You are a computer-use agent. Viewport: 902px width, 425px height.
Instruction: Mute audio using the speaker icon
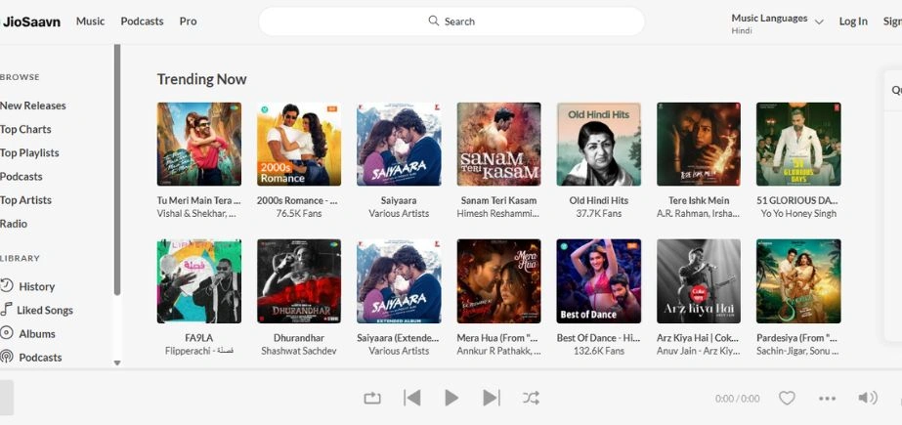pyautogui.click(x=867, y=398)
